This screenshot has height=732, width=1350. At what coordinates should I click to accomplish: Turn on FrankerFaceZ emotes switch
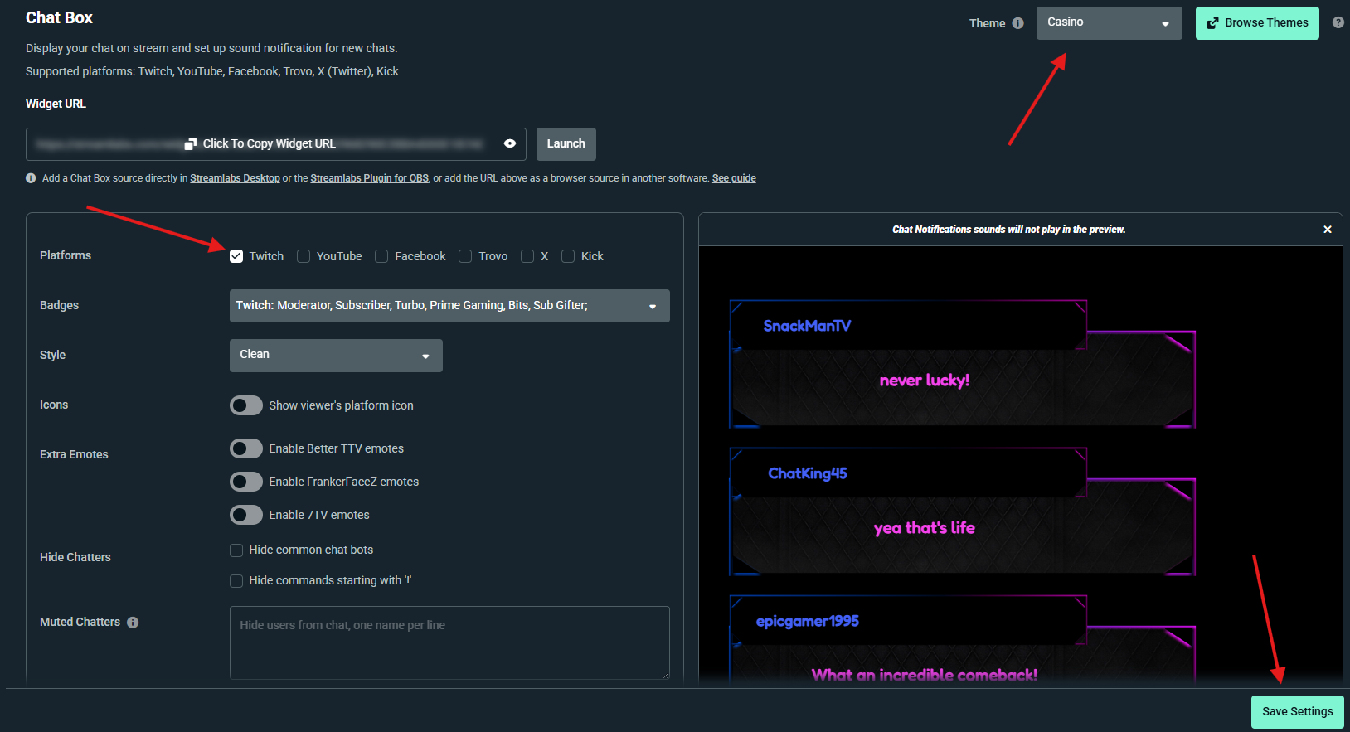click(246, 482)
